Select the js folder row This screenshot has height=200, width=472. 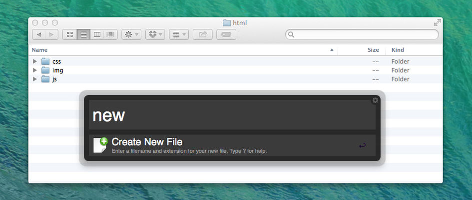235,79
